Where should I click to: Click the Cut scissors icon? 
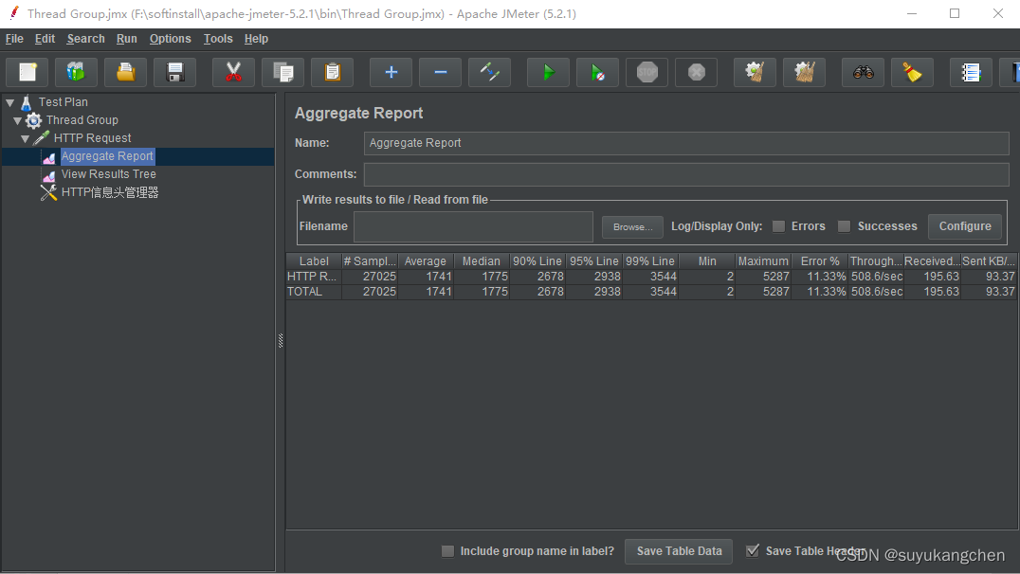coord(233,72)
